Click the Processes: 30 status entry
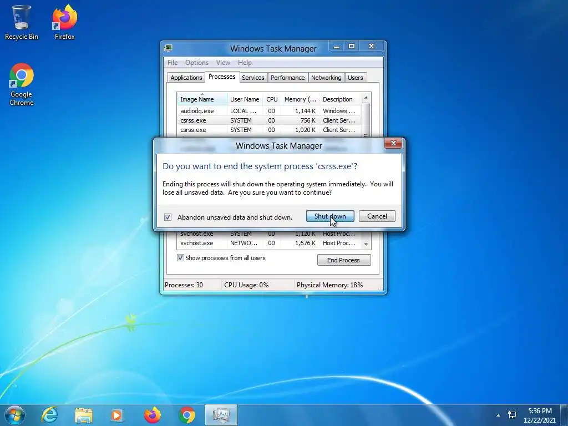This screenshot has width=568, height=426. point(184,285)
